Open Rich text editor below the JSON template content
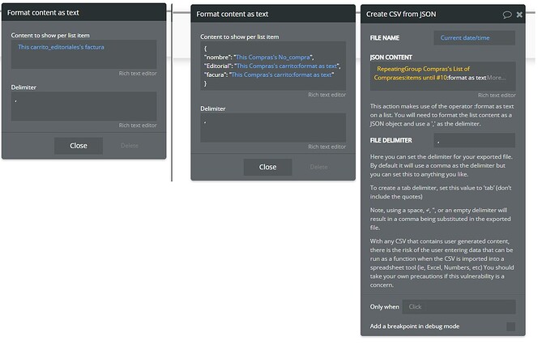 point(326,95)
